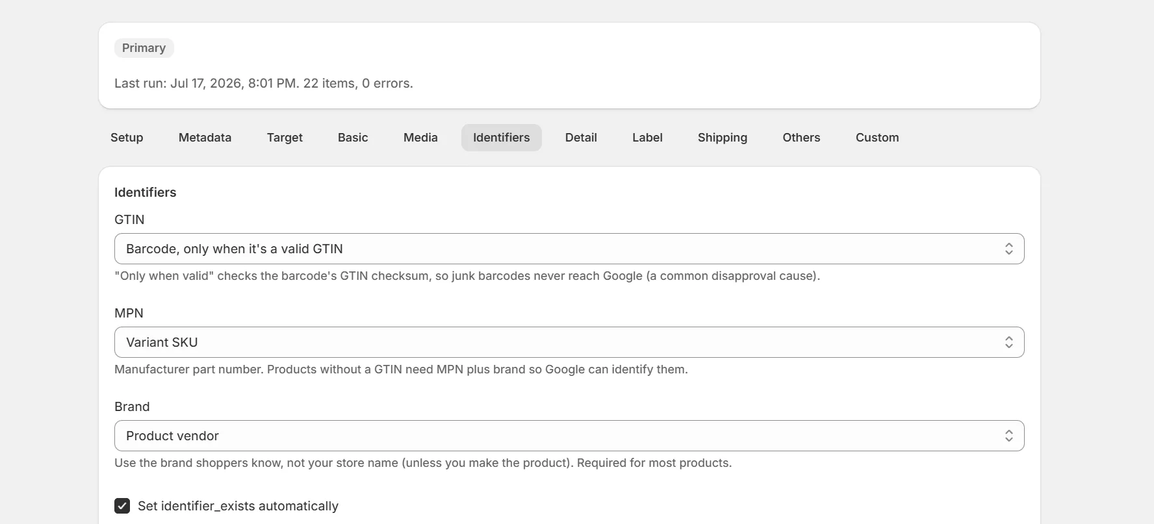
Task: Click the brand shoppers know help text
Action: point(423,463)
